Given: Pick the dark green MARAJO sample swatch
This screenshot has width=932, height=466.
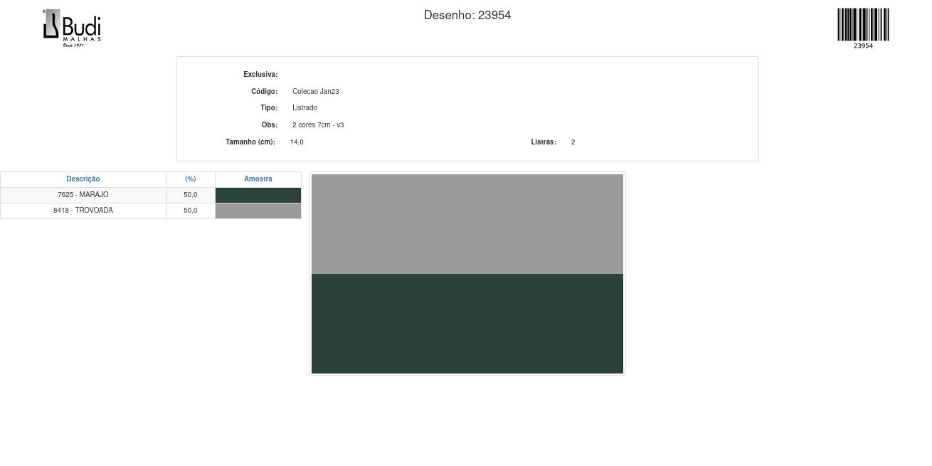Looking at the screenshot, I should pyautogui.click(x=258, y=195).
